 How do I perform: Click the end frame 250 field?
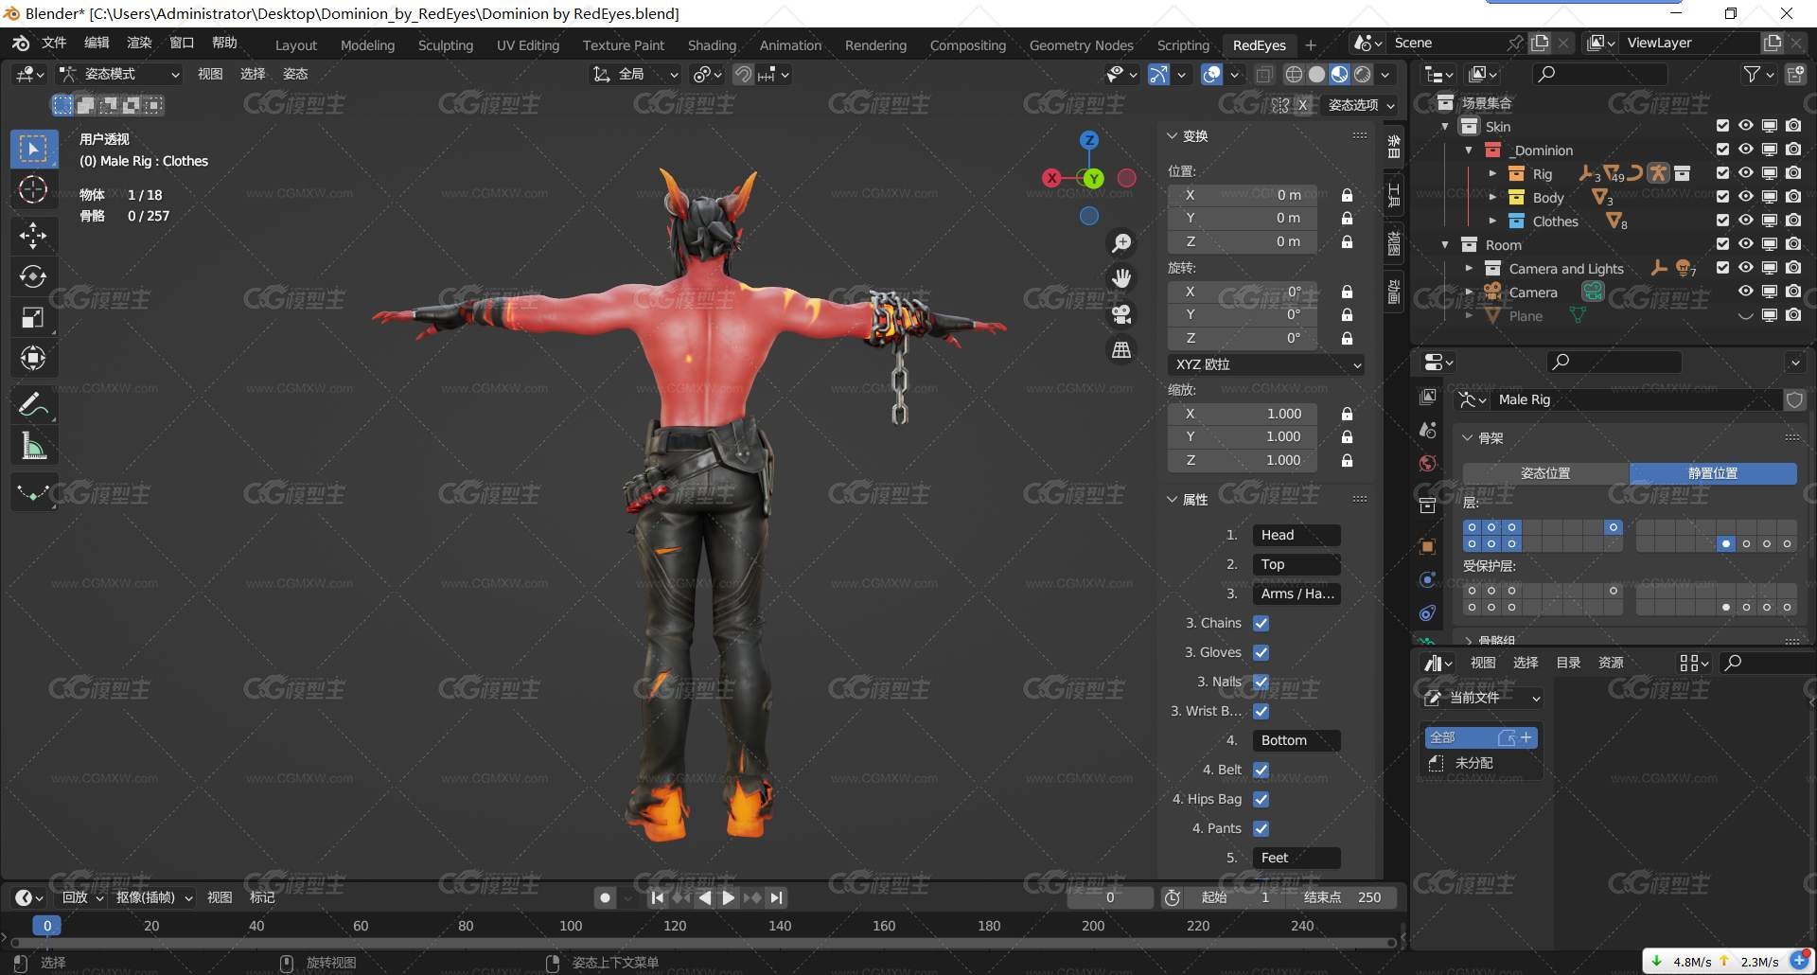1342,897
